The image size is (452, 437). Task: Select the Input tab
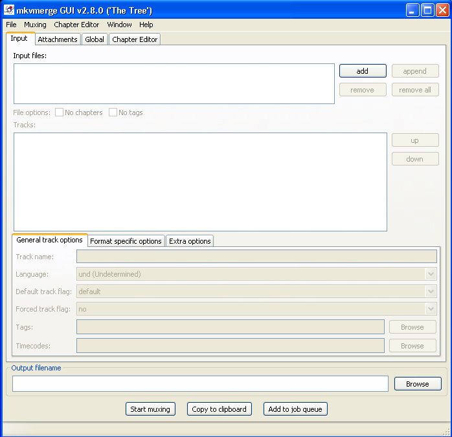[x=20, y=39]
